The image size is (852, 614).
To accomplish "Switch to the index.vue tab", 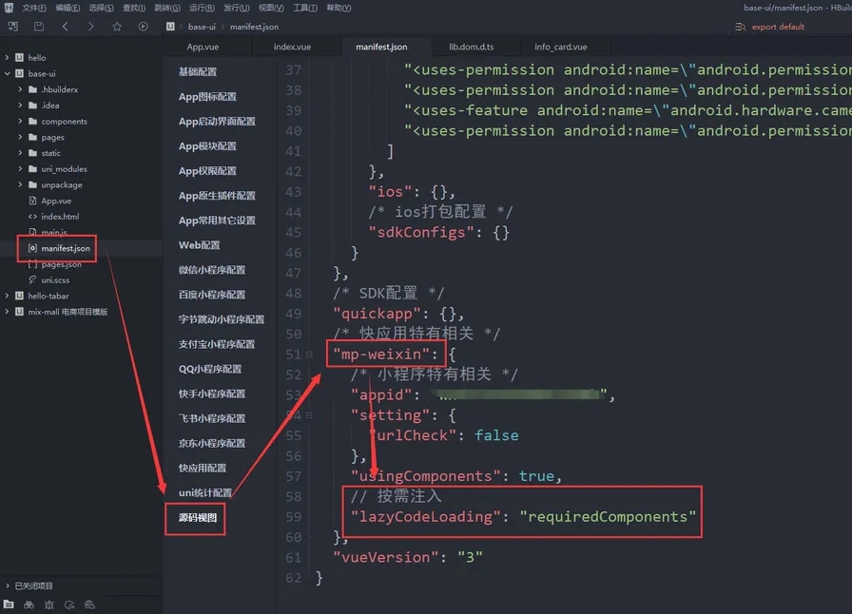I will click(292, 47).
